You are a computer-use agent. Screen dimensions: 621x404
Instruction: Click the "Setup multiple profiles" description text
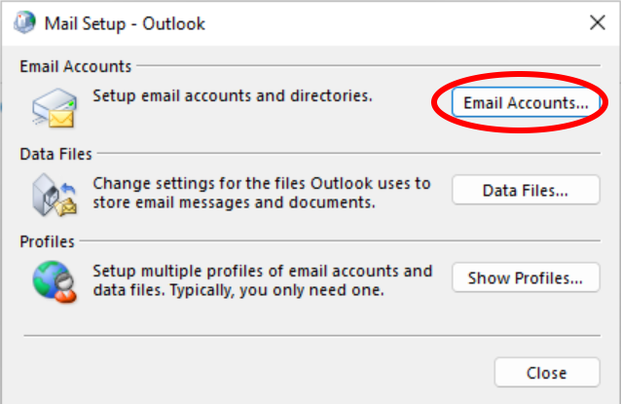(262, 280)
